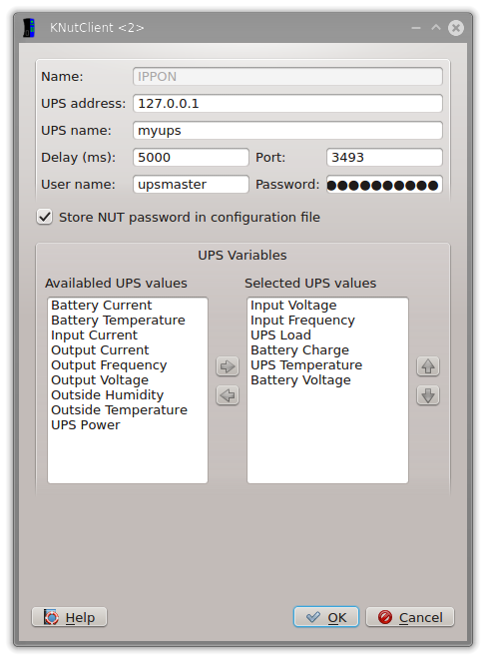Move selected UPS value down
This screenshot has height=660, width=486.
[x=428, y=395]
